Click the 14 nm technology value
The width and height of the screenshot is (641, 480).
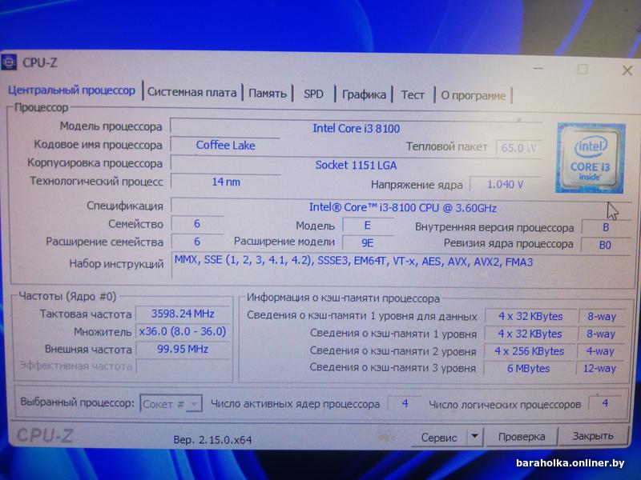pyautogui.click(x=226, y=182)
